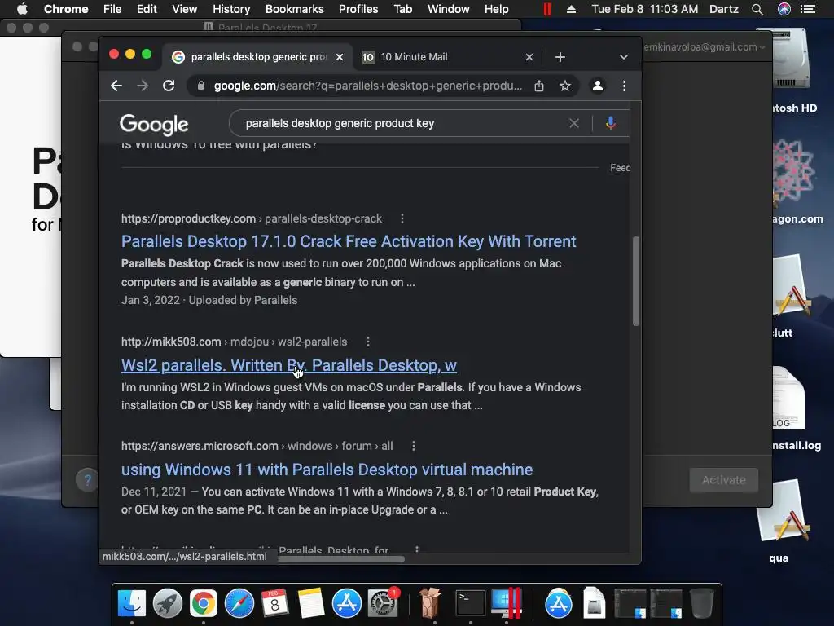Open Calendar from the Dock

pos(274,604)
